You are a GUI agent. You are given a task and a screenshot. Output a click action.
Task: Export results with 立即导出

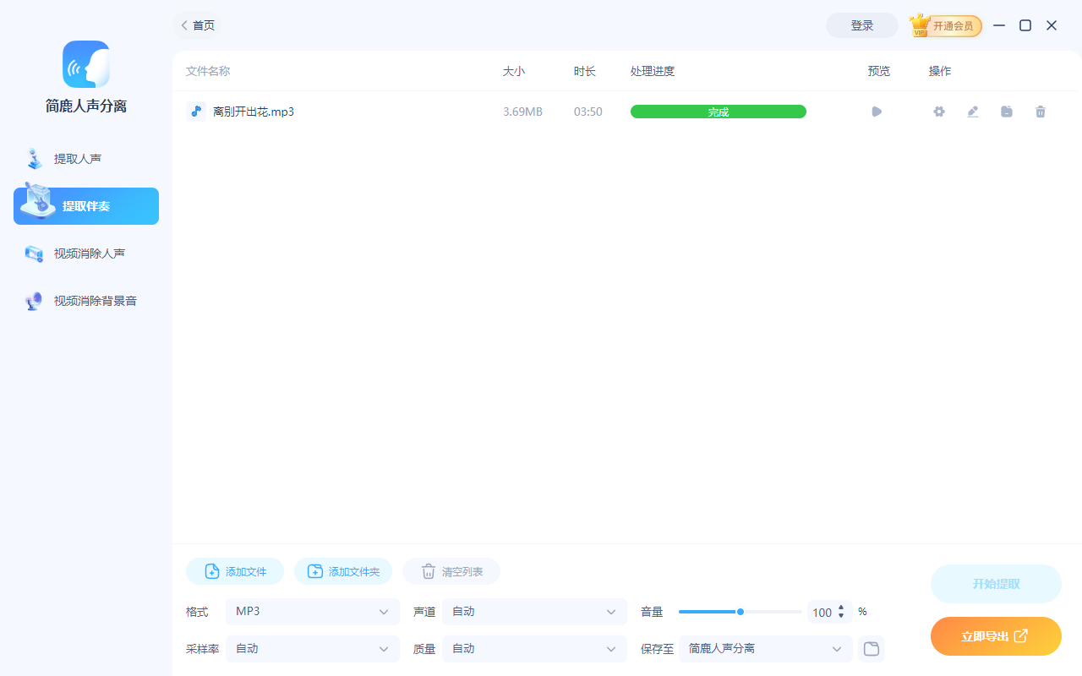[996, 636]
